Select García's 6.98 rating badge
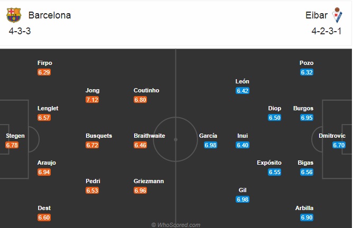Screen dimensions: 353x228 click(x=210, y=145)
